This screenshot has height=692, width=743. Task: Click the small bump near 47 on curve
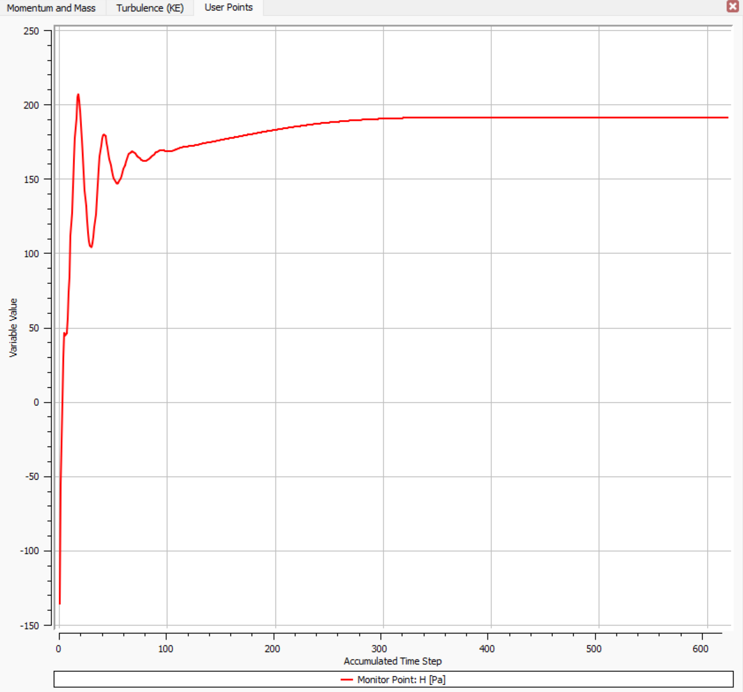[x=65, y=333]
